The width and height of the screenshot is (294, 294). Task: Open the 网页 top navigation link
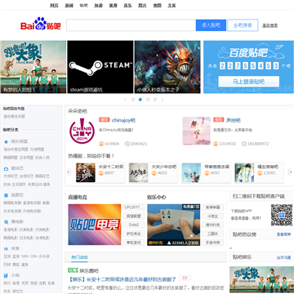pyautogui.click(x=54, y=5)
